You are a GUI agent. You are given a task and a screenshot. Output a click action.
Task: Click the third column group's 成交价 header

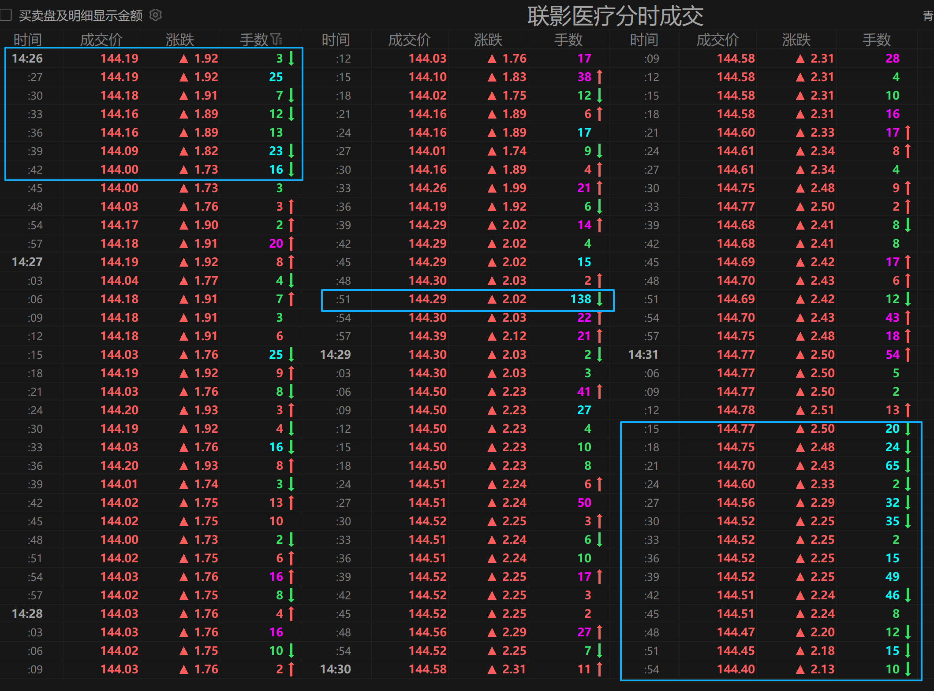[x=717, y=40]
